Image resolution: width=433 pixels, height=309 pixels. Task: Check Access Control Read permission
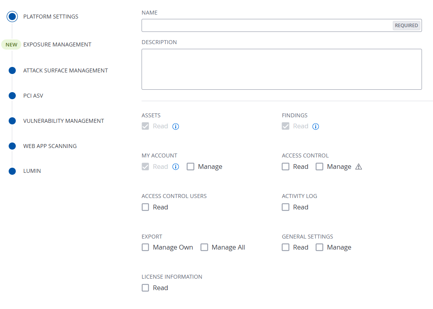click(x=286, y=167)
